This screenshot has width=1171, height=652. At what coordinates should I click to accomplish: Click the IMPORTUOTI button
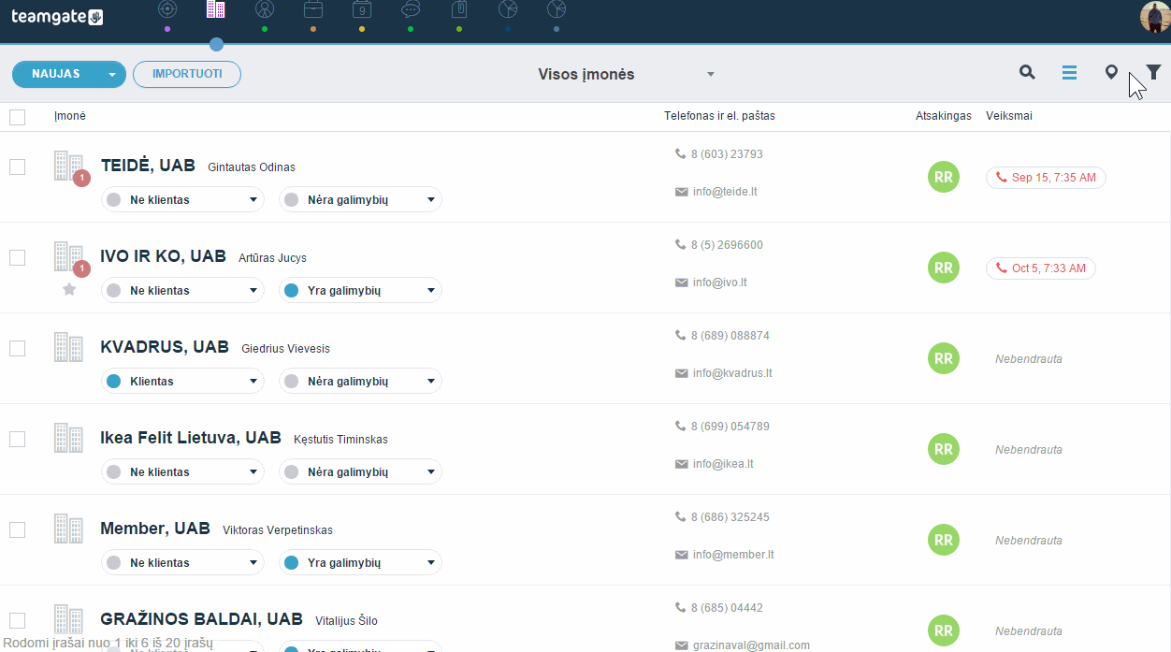pos(187,75)
